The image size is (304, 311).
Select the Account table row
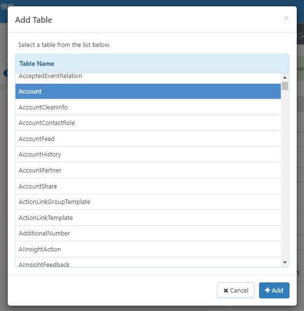(x=148, y=92)
